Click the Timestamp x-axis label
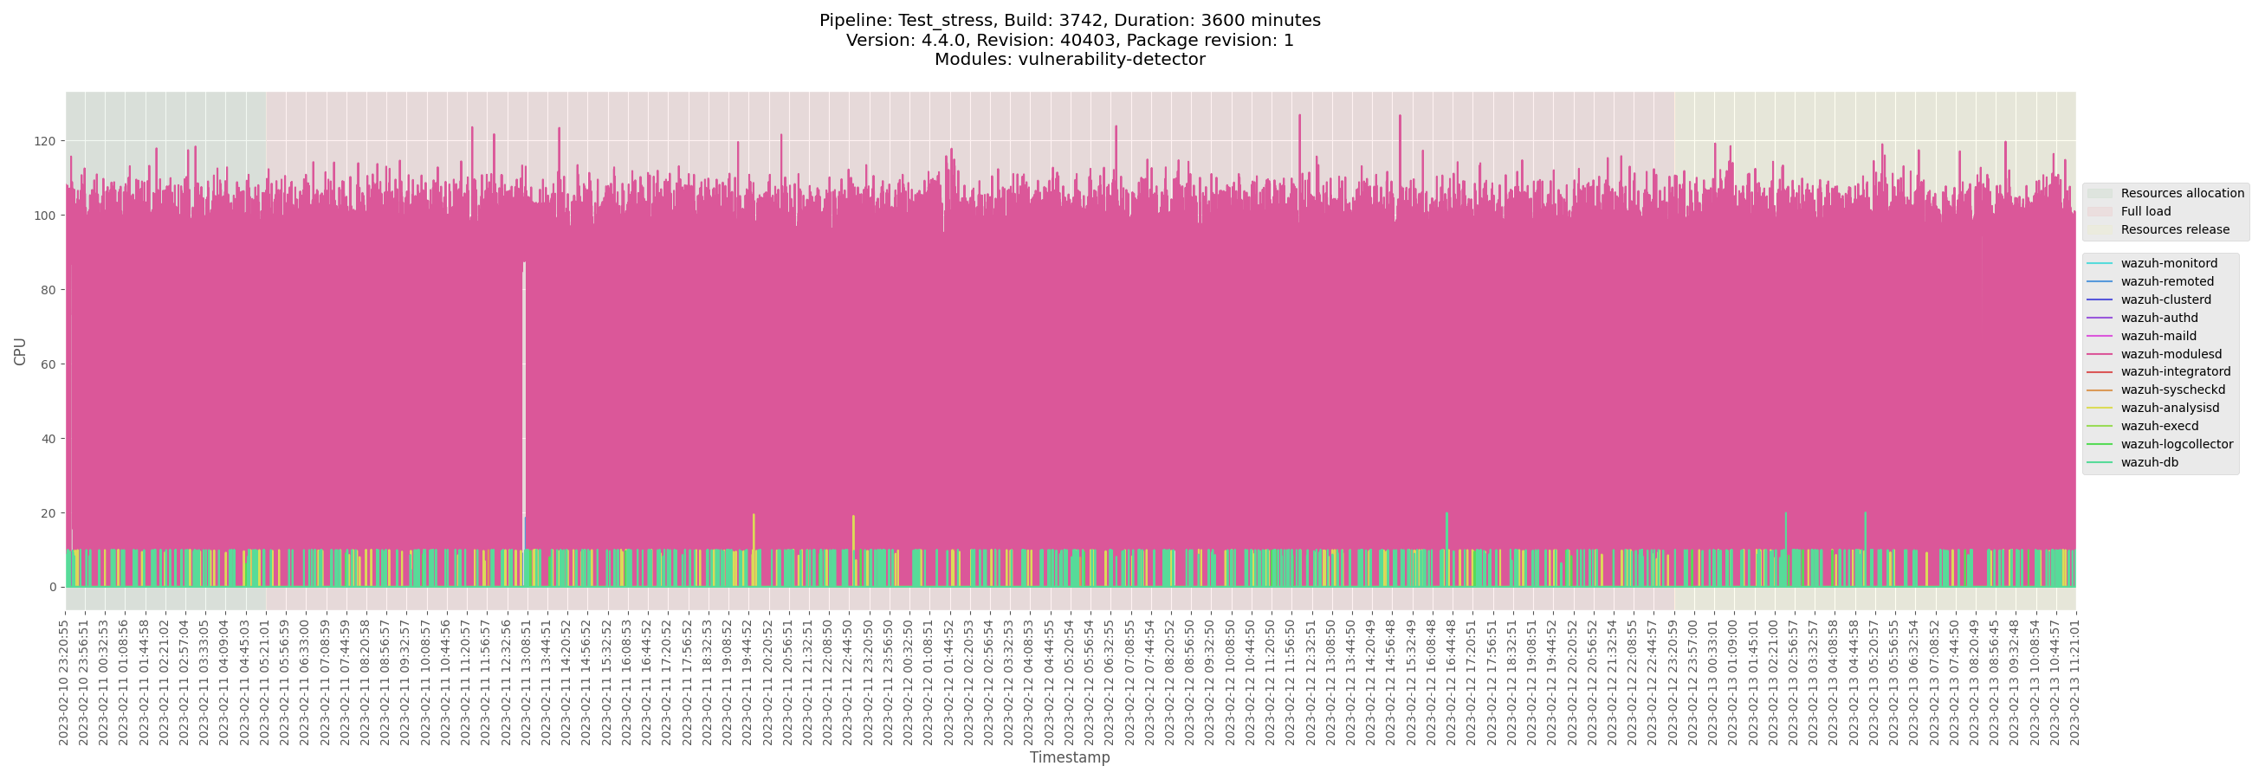This screenshot has height=779, width=2252. (1069, 757)
